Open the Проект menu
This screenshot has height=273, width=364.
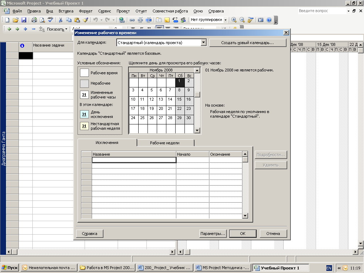click(x=123, y=11)
